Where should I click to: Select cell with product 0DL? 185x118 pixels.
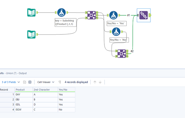[x=24, y=105]
